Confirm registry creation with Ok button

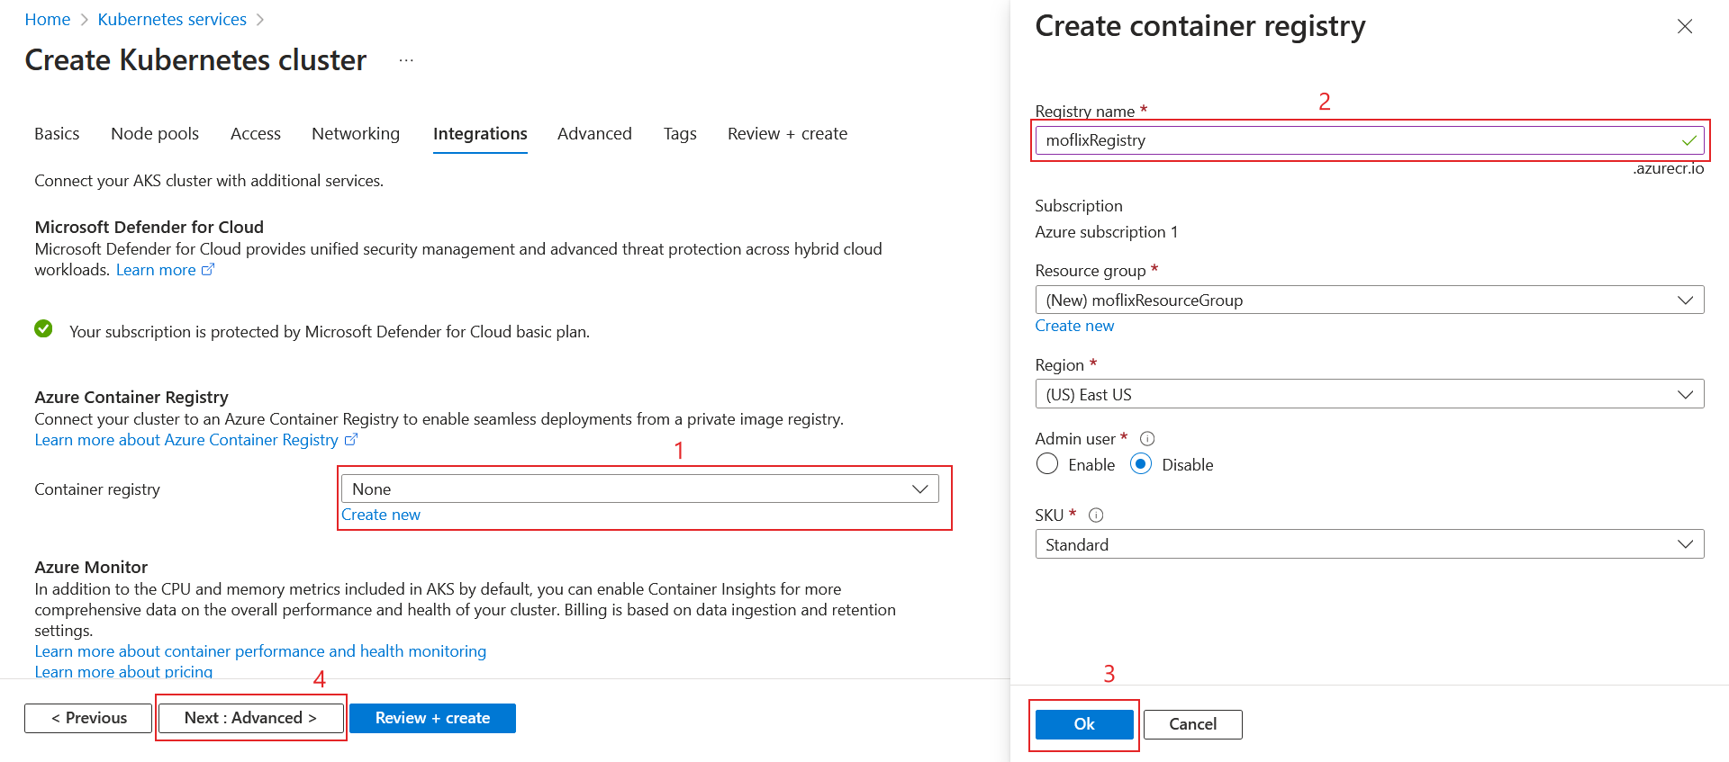(x=1084, y=724)
